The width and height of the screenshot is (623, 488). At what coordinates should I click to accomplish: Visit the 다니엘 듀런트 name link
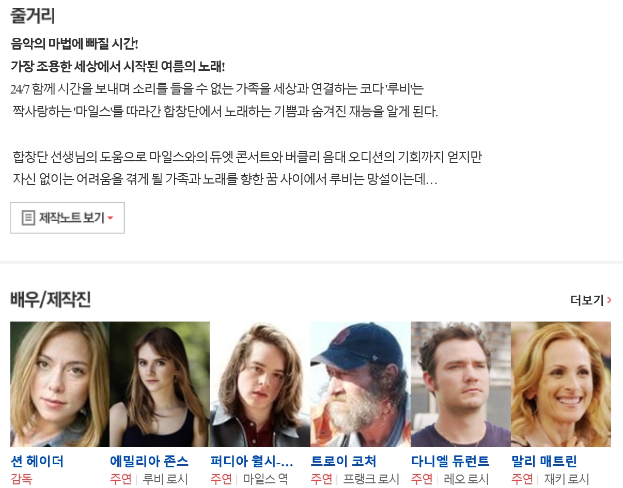(x=450, y=461)
